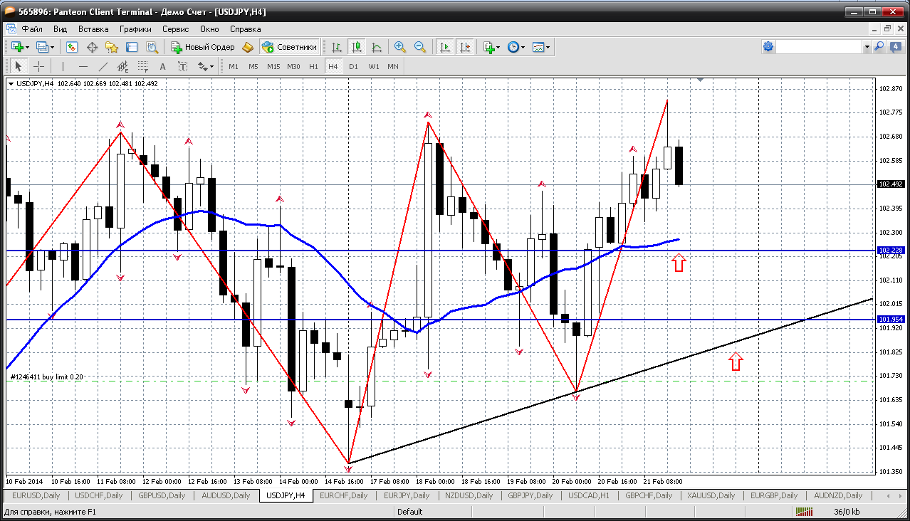Click the "#1246411 buy limit 0.20" order label
The height and width of the screenshot is (521, 910).
[x=47, y=377]
